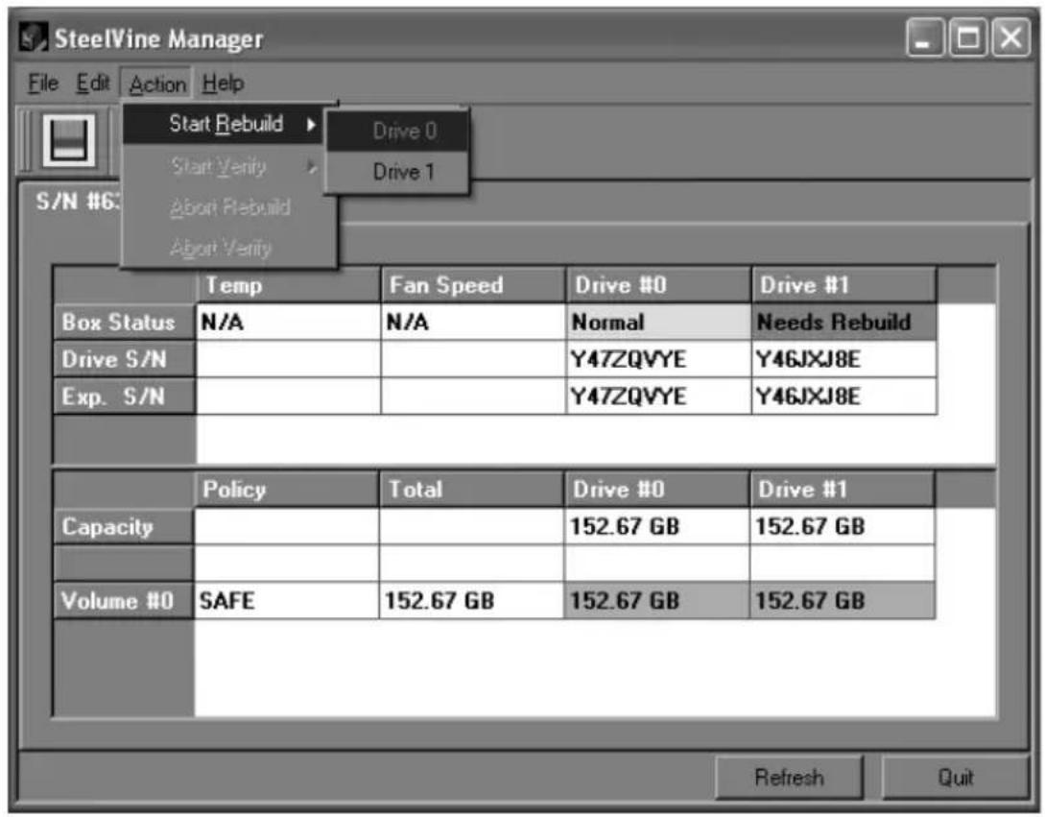Click Volume #0 Drive #0 152.67 GB cell
This screenshot has height=817, width=1045.
[657, 601]
